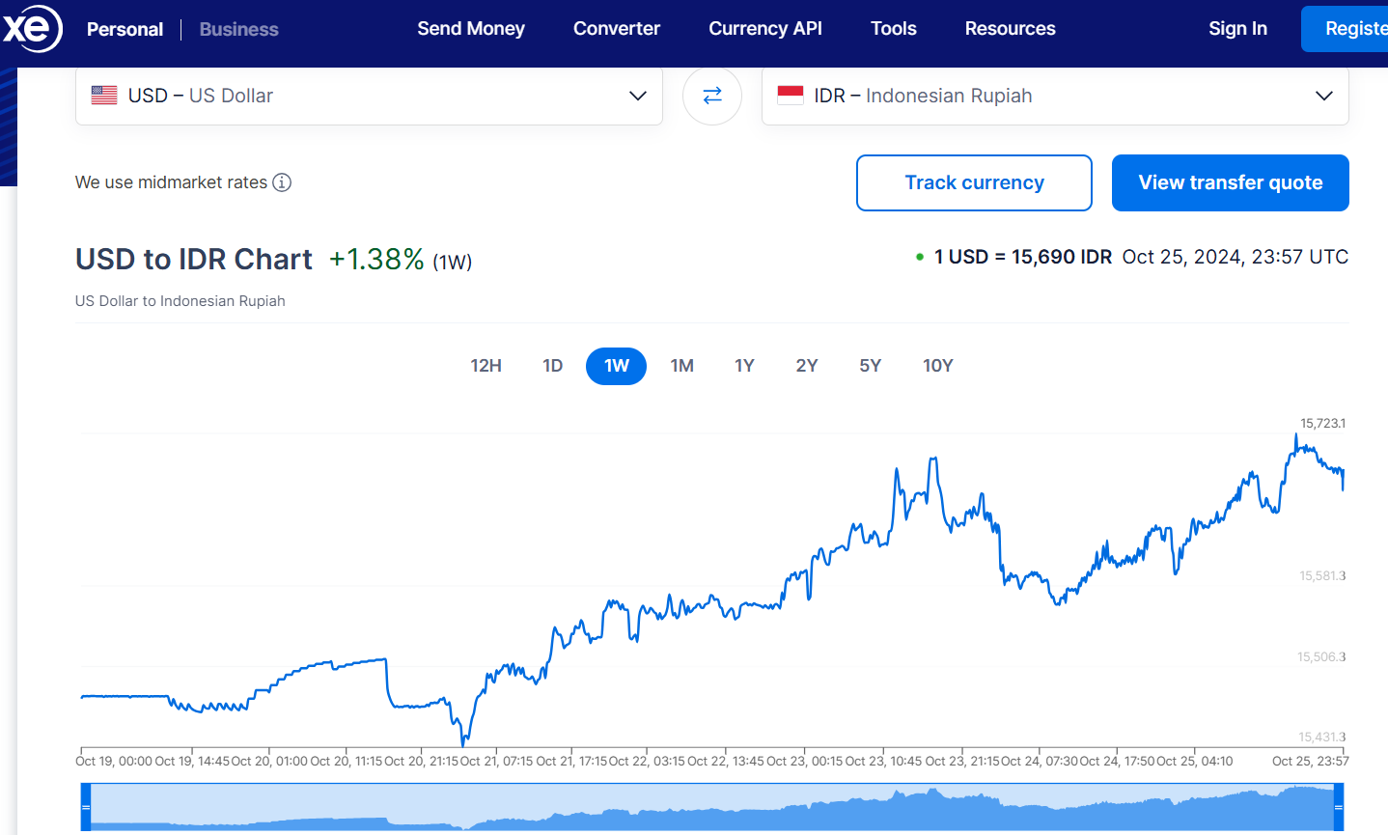Click the left range slider handle
1388x835 pixels.
click(86, 807)
